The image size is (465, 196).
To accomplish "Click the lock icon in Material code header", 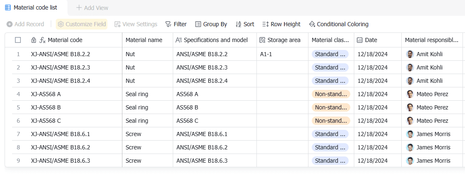I will 34,40.
